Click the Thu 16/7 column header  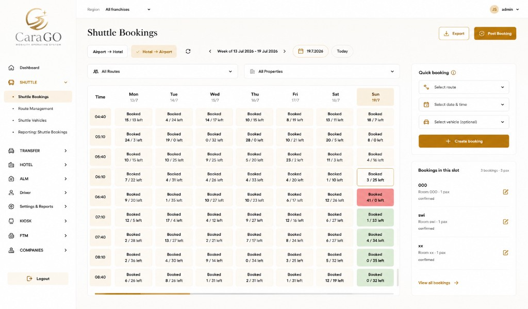(255, 97)
